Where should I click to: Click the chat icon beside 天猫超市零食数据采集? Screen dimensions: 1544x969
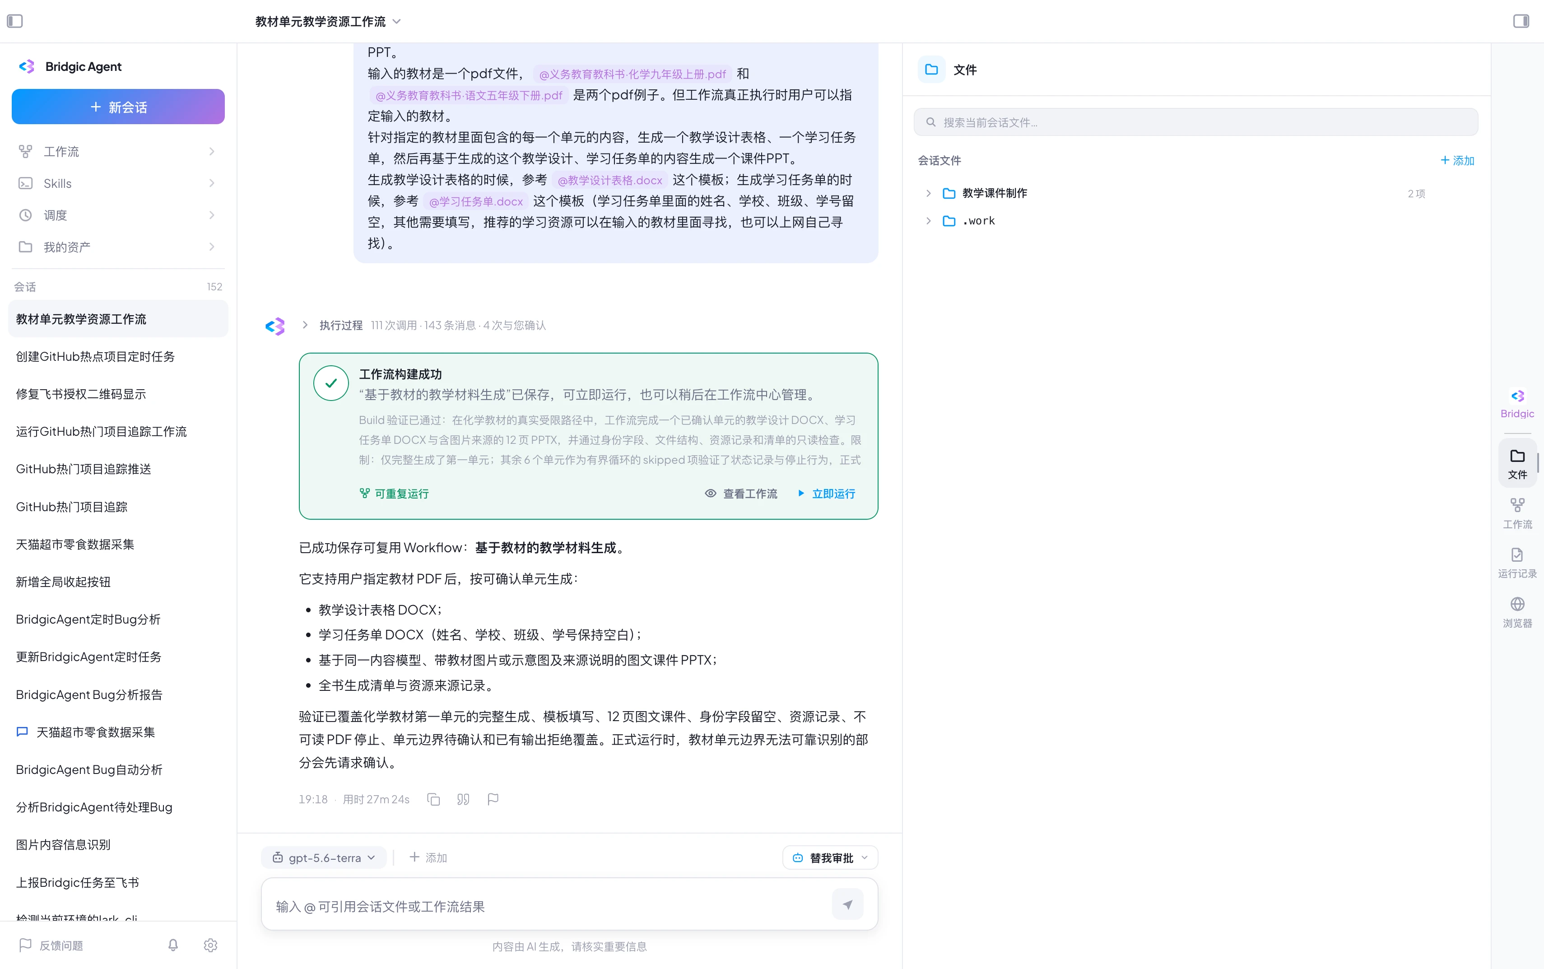(x=23, y=732)
